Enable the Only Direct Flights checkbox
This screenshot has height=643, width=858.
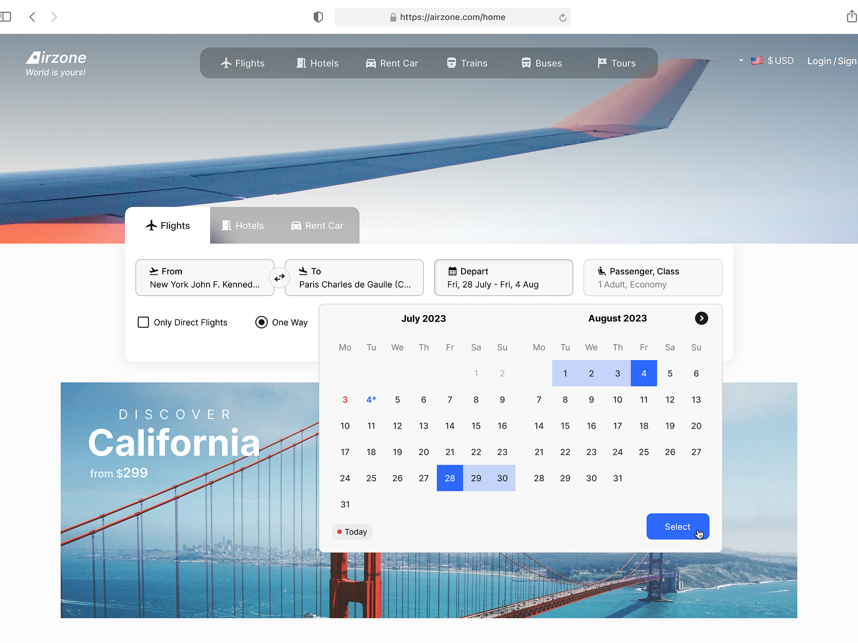click(143, 322)
